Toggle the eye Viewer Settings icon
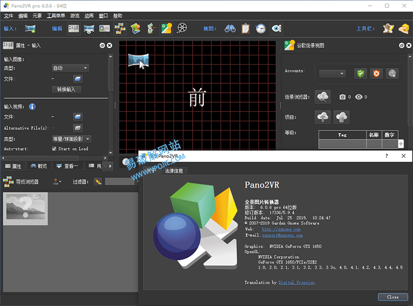The width and height of the screenshot is (413, 306). [x=276, y=29]
